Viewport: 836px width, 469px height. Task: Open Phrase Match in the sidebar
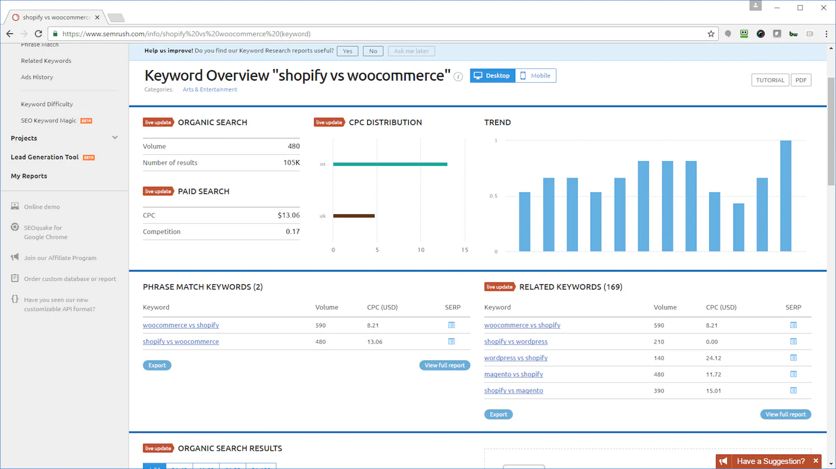tap(40, 44)
